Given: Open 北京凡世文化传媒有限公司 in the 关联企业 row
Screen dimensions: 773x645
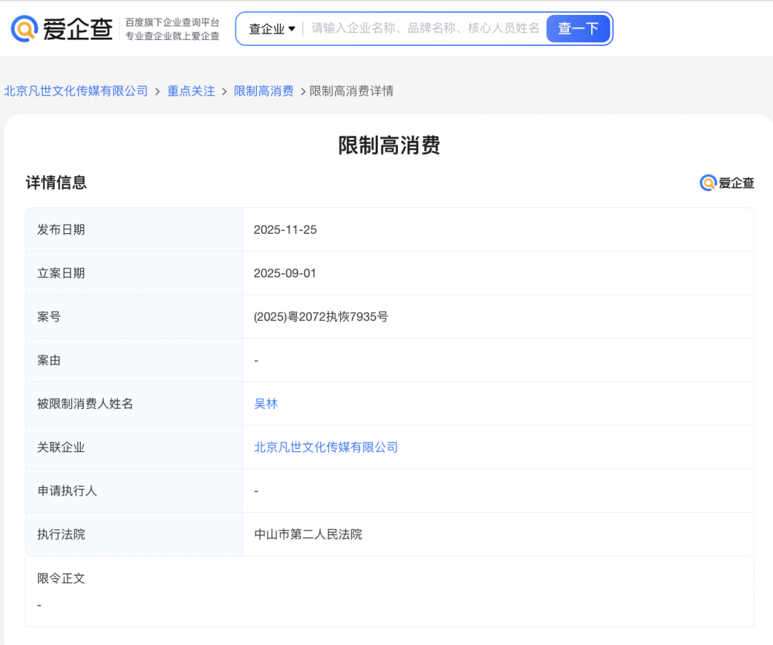Looking at the screenshot, I should click(x=326, y=447).
